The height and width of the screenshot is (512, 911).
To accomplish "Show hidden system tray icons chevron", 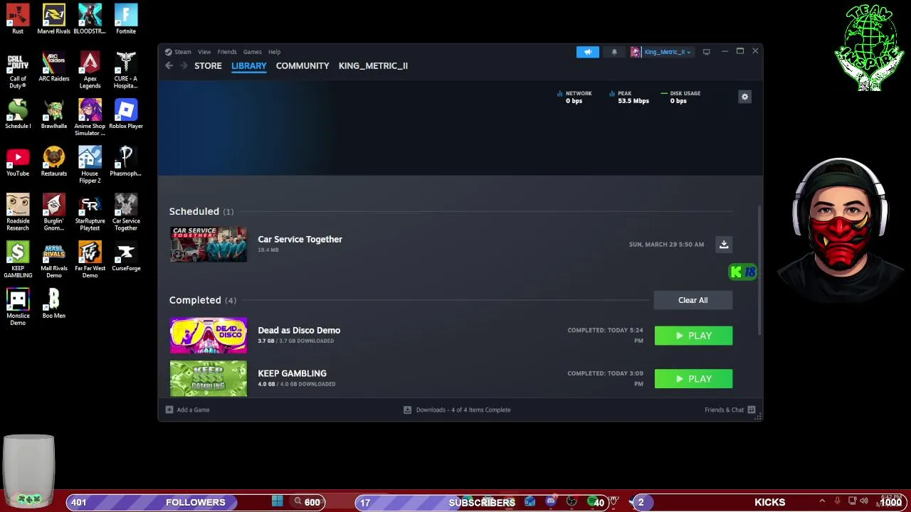I will (822, 501).
